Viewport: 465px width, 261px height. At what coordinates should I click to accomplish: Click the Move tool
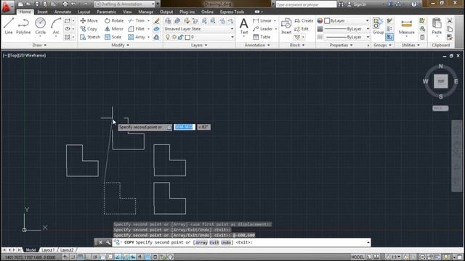pyautogui.click(x=89, y=21)
